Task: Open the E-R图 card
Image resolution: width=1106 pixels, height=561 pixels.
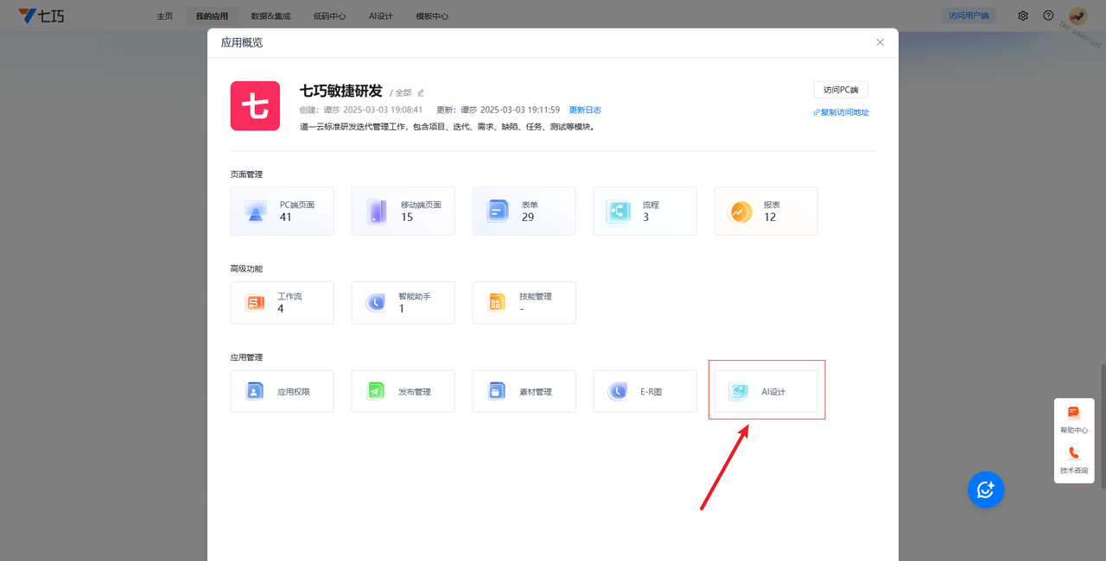Action: tap(645, 392)
